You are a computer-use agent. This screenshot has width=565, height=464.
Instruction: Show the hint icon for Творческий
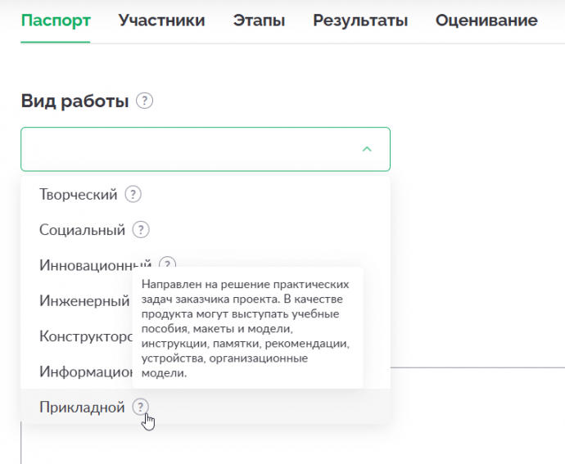point(133,195)
